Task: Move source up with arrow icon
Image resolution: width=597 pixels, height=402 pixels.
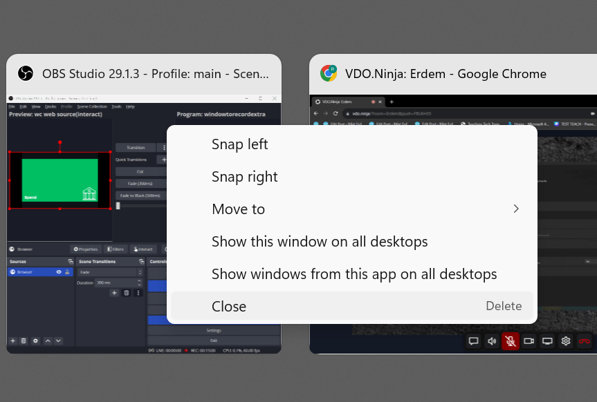Action: 48,341
